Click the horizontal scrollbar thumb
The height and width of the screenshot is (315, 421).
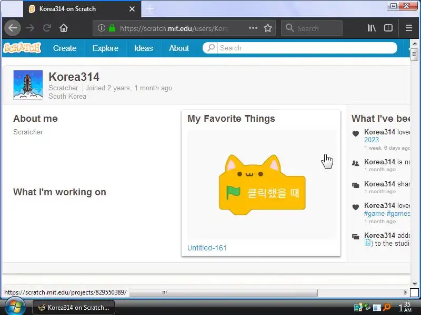click(x=223, y=292)
